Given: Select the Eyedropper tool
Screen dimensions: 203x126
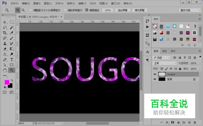Looking at the screenshot, I should [x=12, y=33].
